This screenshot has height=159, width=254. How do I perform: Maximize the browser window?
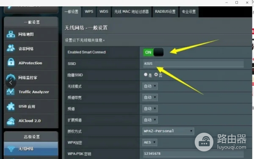tap(237, 3)
